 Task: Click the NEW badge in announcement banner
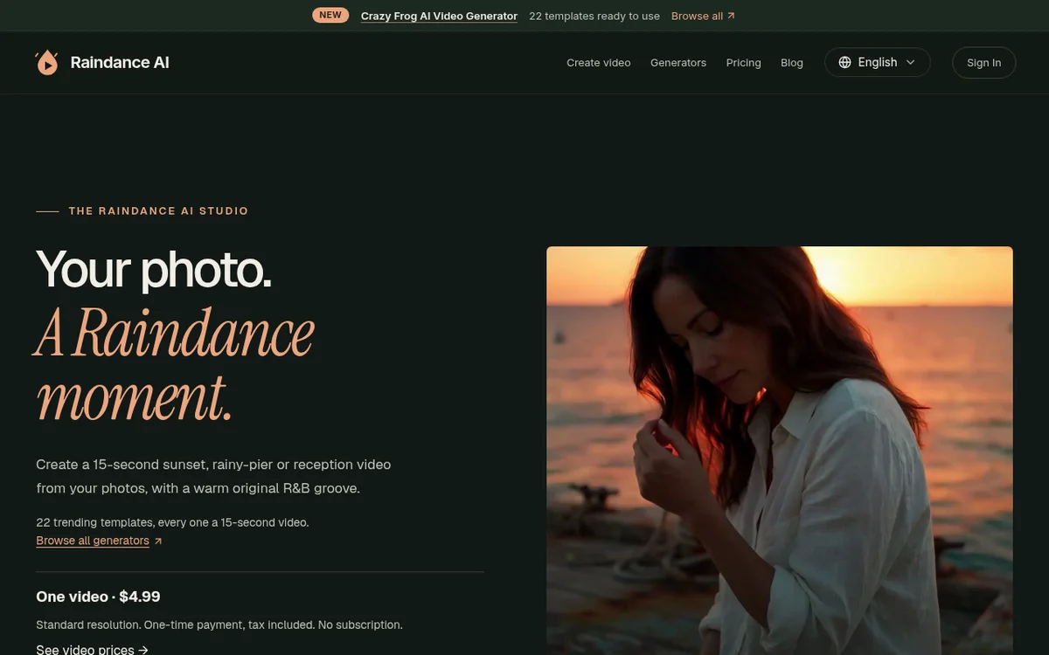click(x=330, y=15)
